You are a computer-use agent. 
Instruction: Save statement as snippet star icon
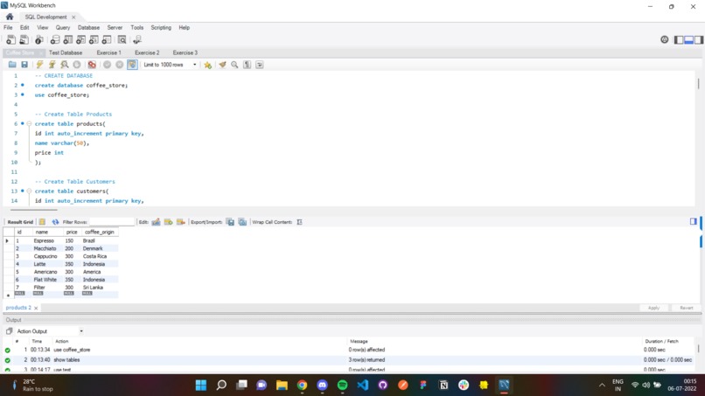tap(207, 65)
